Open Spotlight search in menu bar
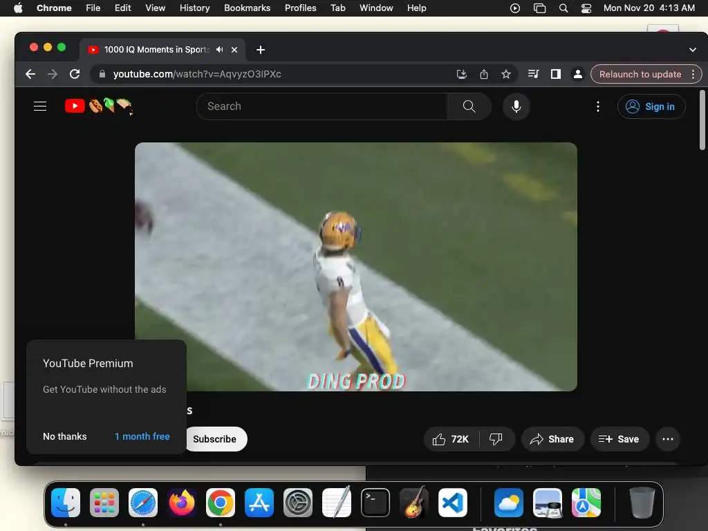Screen dimensions: 708x531 coord(563,8)
